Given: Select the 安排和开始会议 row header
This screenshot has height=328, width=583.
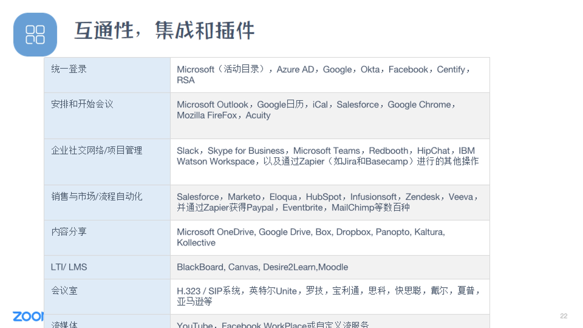Looking at the screenshot, I should pos(107,116).
